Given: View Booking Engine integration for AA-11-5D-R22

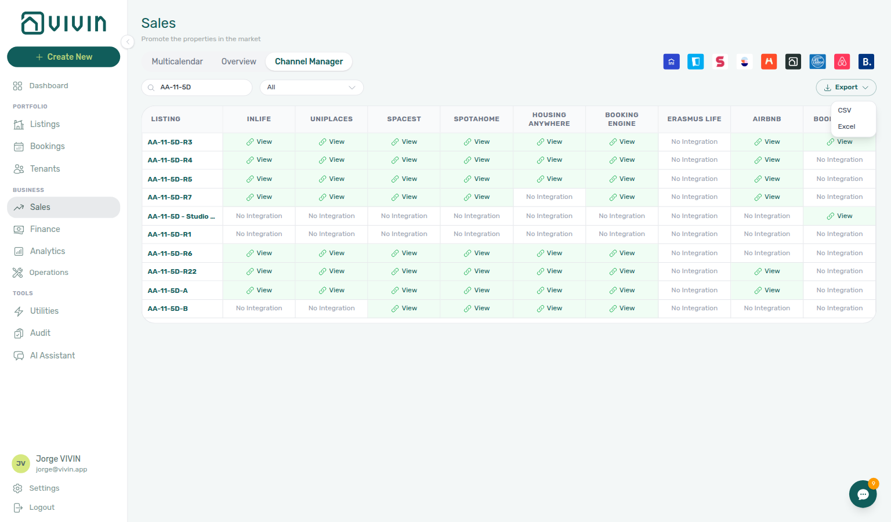Looking at the screenshot, I should (x=622, y=271).
